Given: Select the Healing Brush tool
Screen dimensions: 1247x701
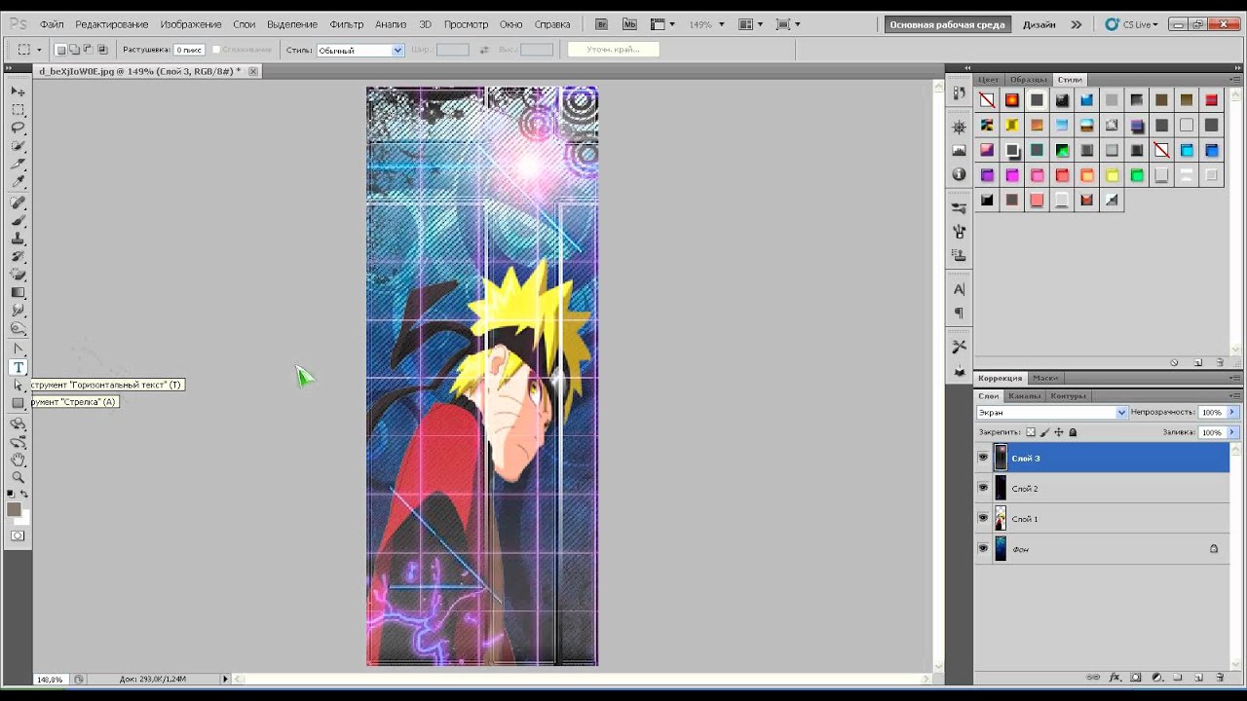Looking at the screenshot, I should pos(18,203).
